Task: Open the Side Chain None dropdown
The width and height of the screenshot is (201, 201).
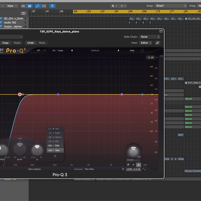Action: pyautogui.click(x=150, y=37)
